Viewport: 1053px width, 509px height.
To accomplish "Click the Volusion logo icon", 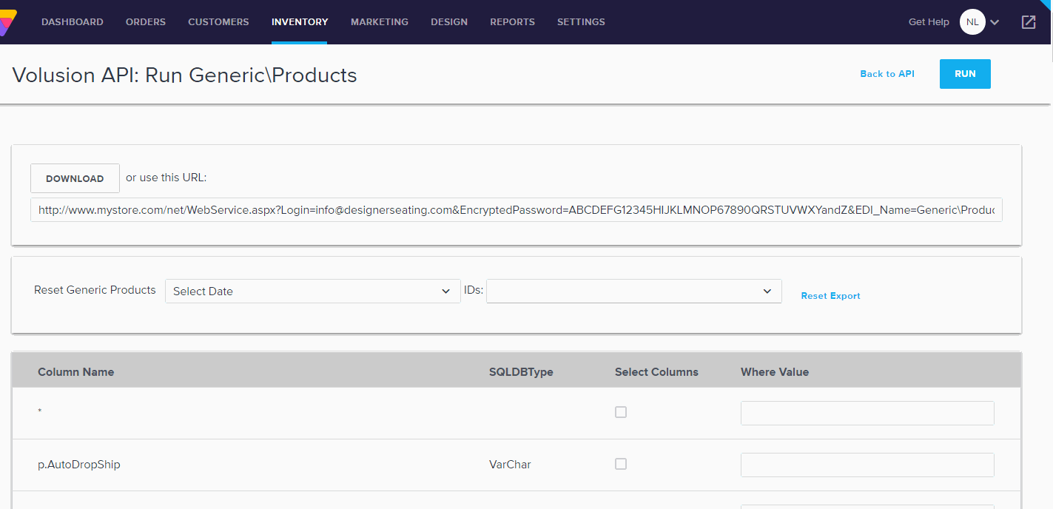I will [x=7, y=22].
